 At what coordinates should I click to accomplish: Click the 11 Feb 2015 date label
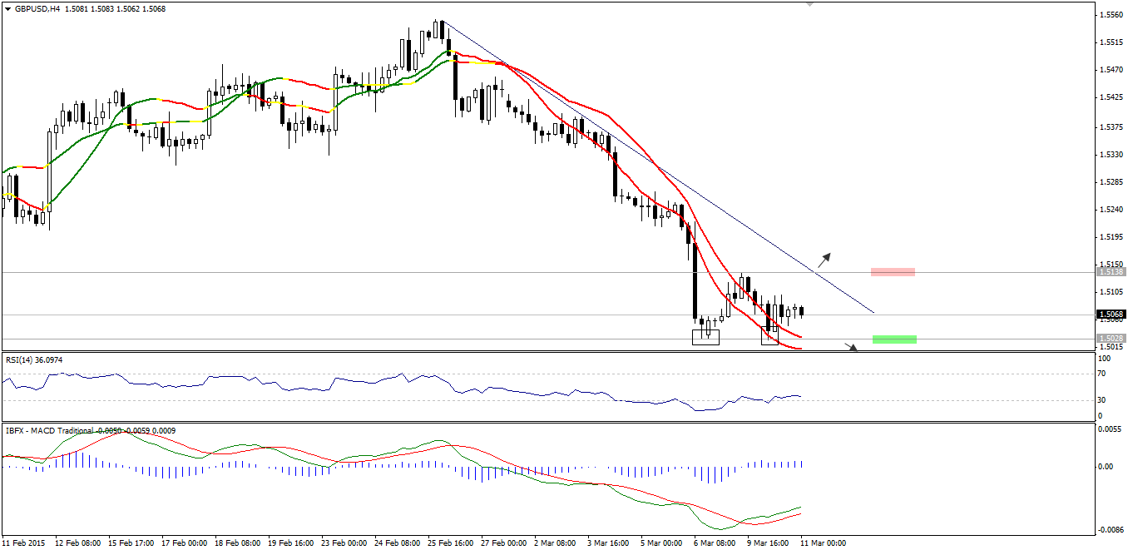tap(24, 543)
